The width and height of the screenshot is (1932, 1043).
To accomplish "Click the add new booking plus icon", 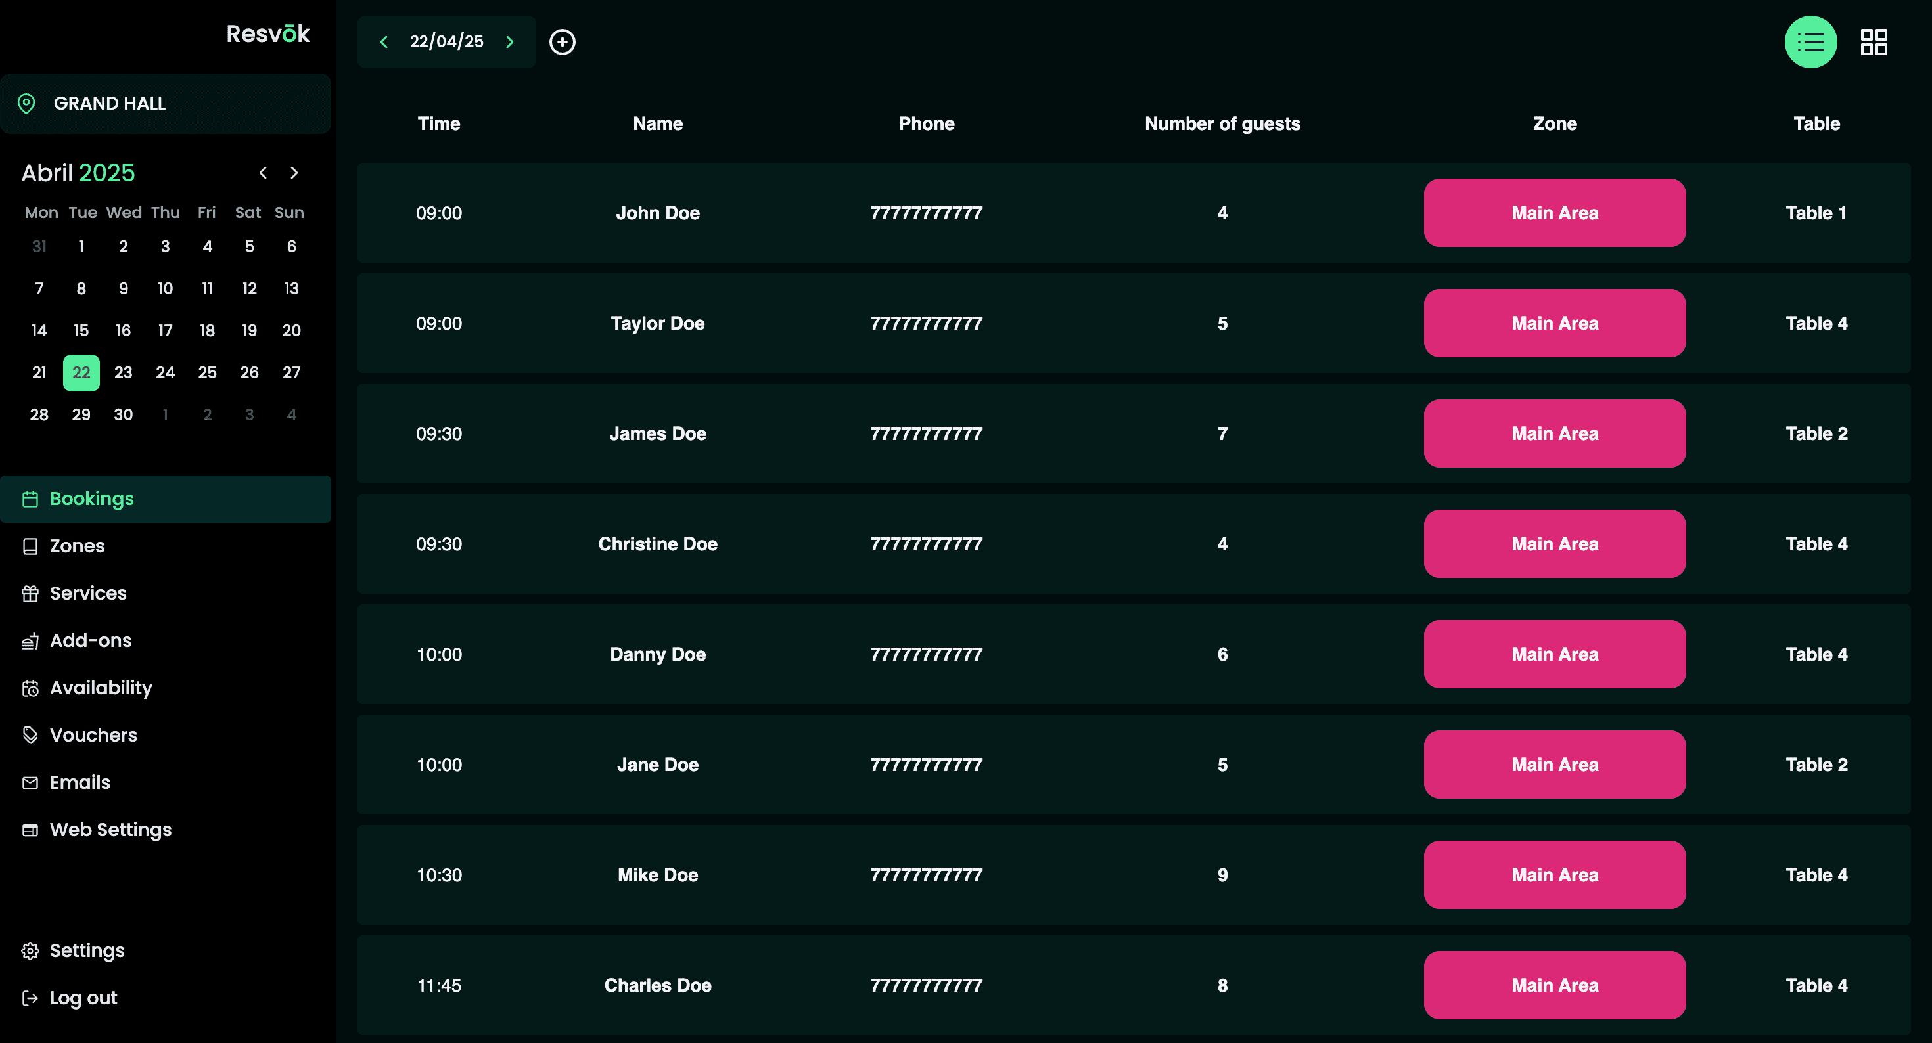I will coord(562,42).
